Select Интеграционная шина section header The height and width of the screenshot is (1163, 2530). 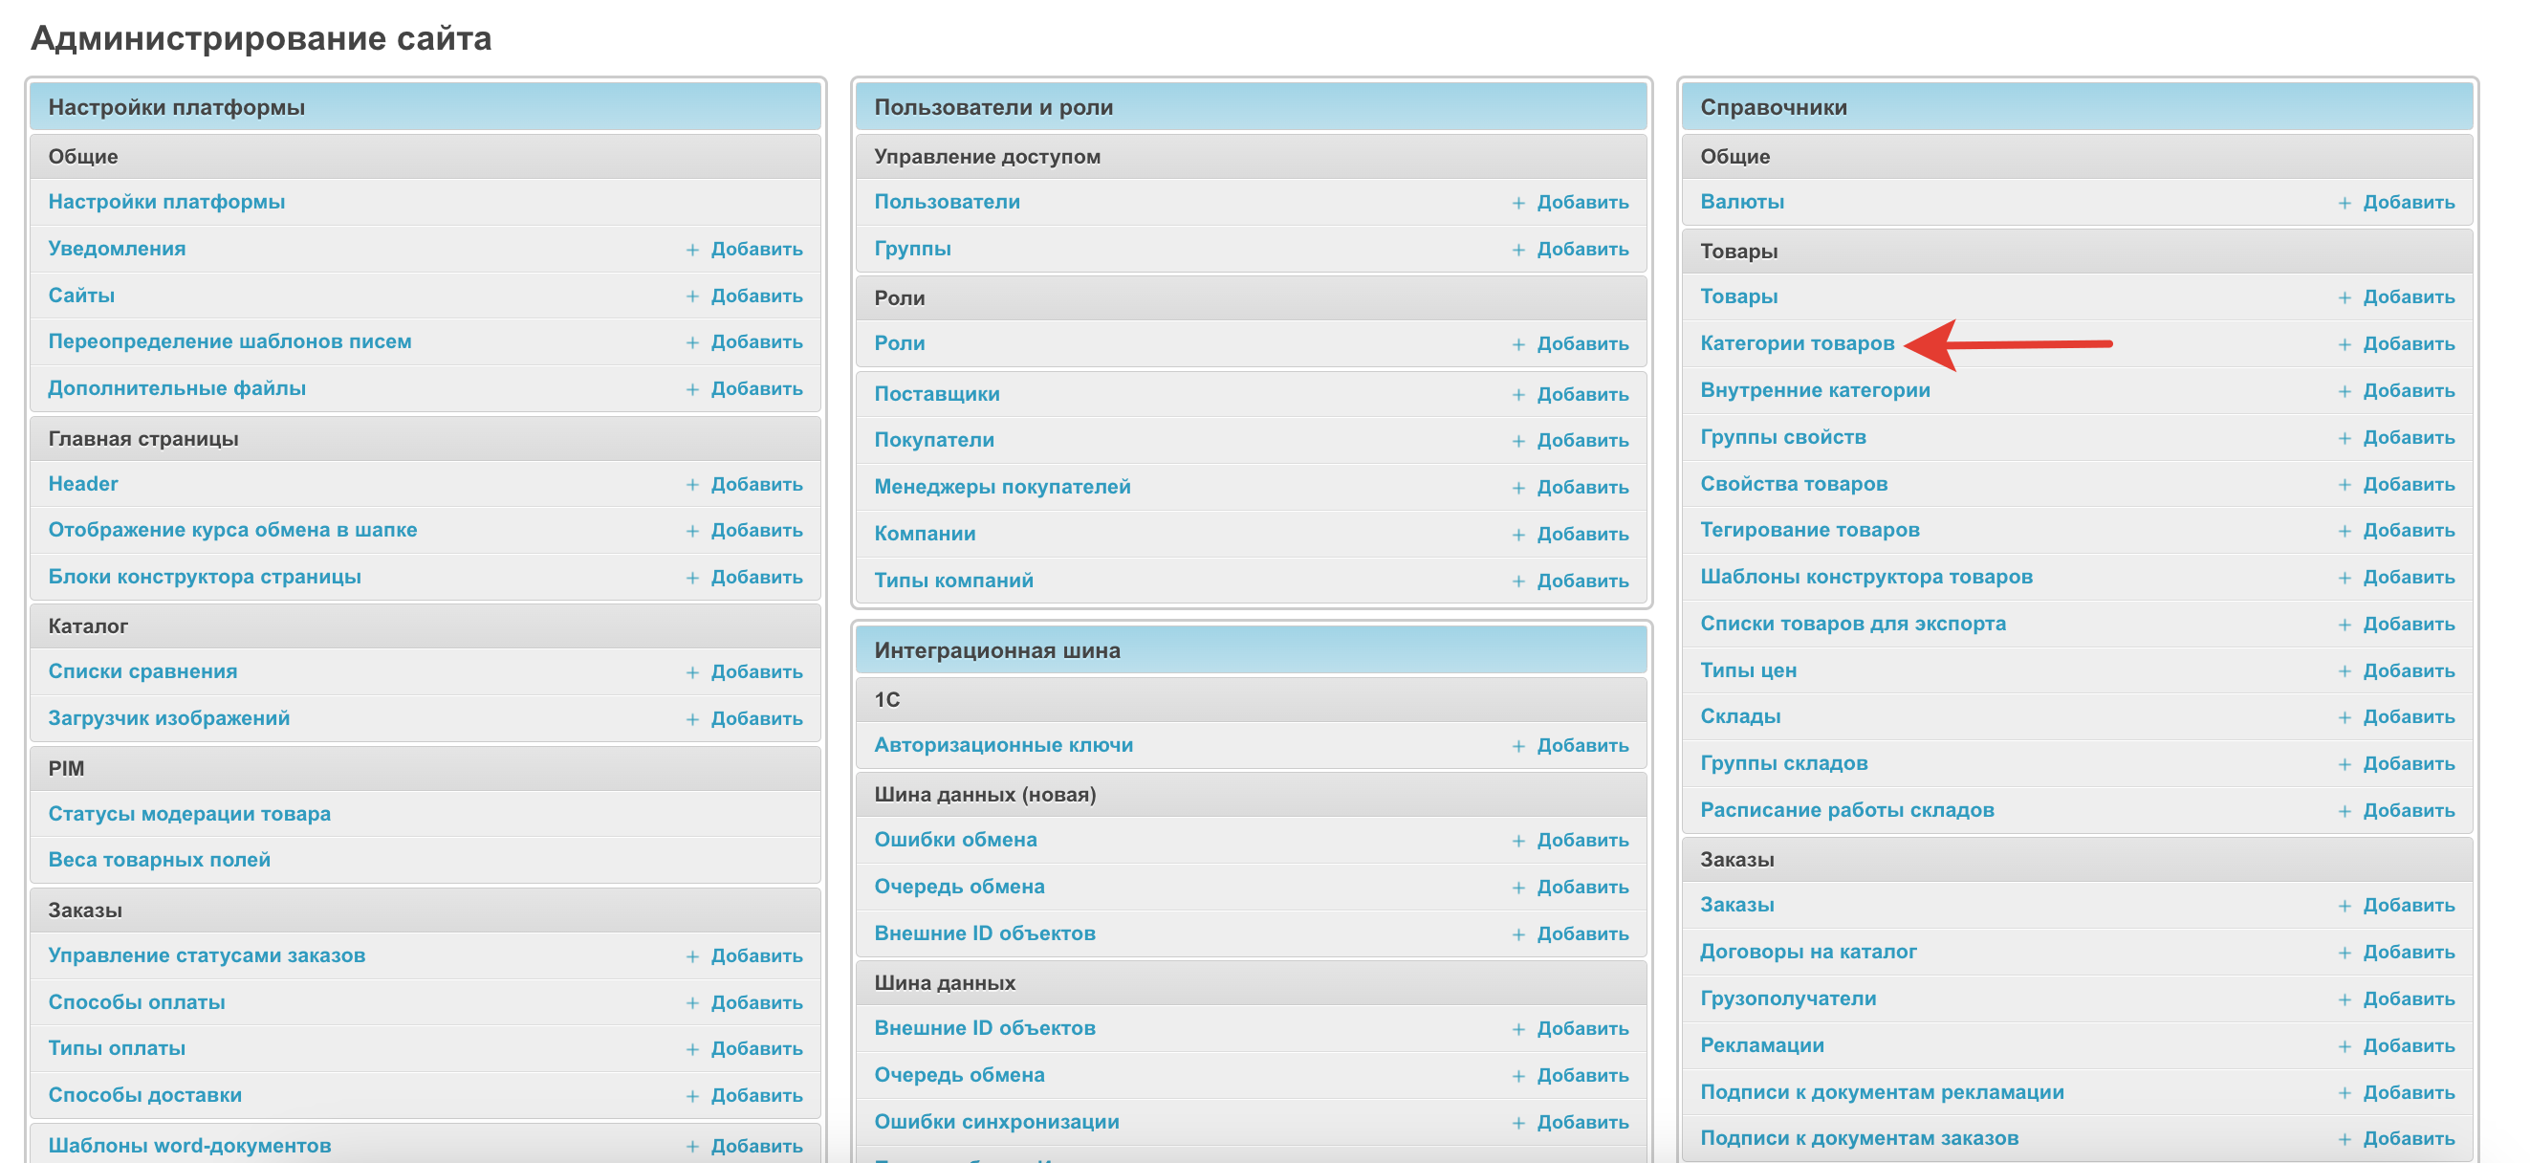[996, 650]
